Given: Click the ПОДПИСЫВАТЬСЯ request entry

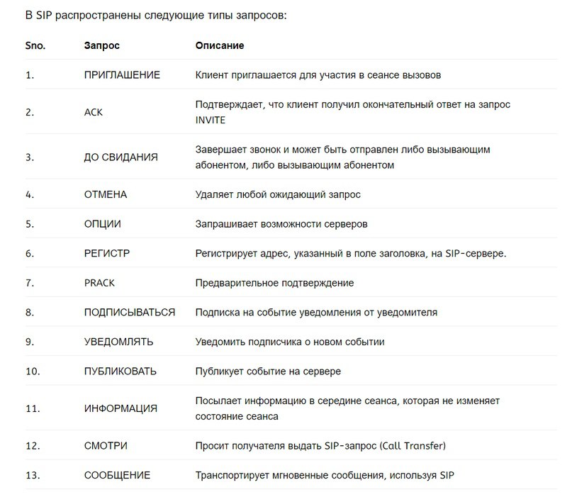Looking at the screenshot, I should click(x=130, y=312).
